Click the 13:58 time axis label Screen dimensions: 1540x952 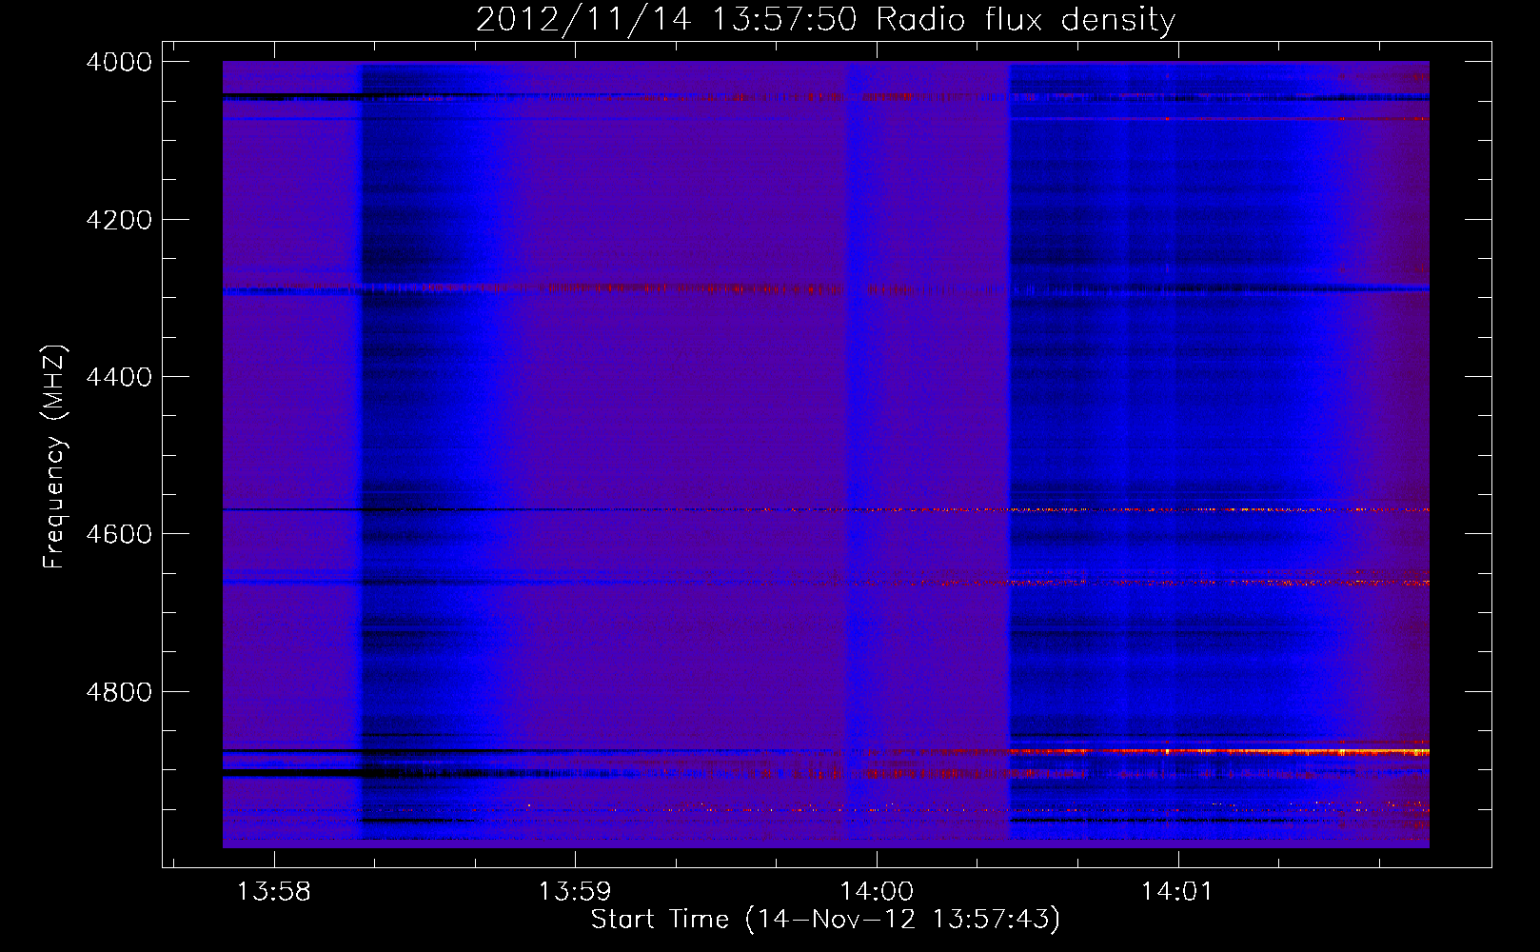273,892
